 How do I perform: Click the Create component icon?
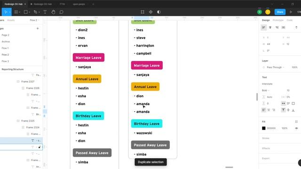point(150,12)
